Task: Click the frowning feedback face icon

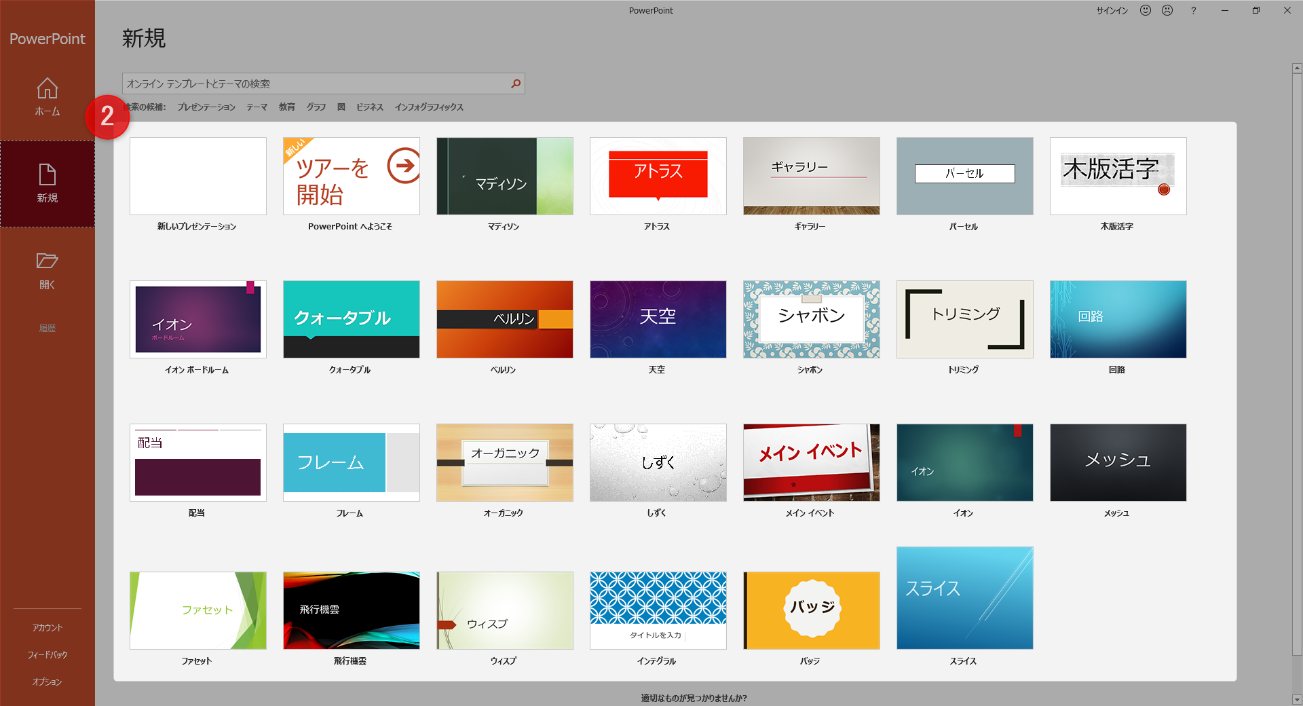Action: tap(1167, 10)
